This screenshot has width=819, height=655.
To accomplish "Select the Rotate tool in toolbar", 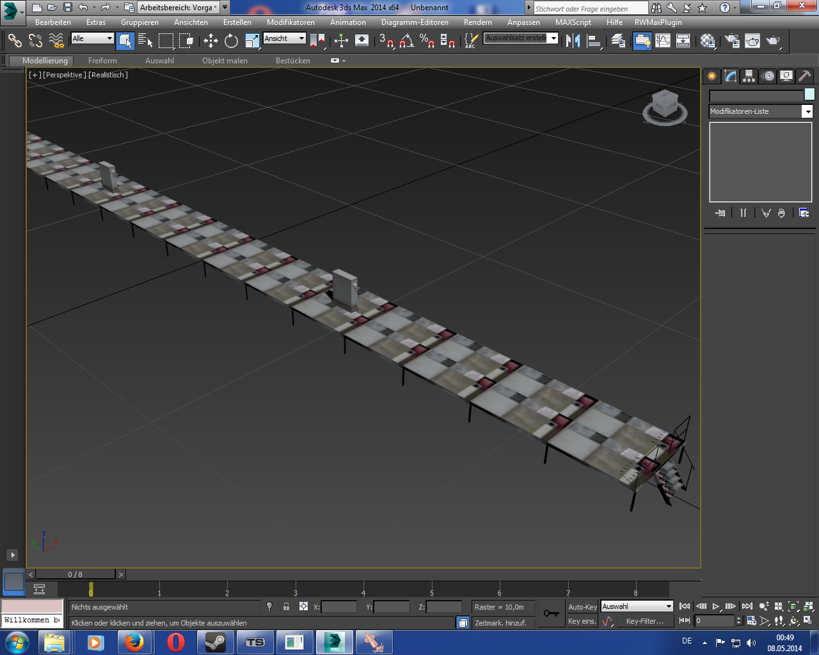I will click(x=231, y=41).
